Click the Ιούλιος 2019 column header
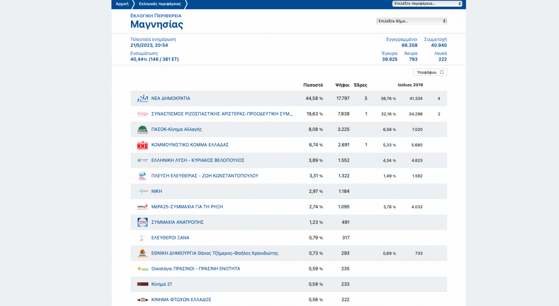Image resolution: width=559 pixels, height=306 pixels. (410, 85)
